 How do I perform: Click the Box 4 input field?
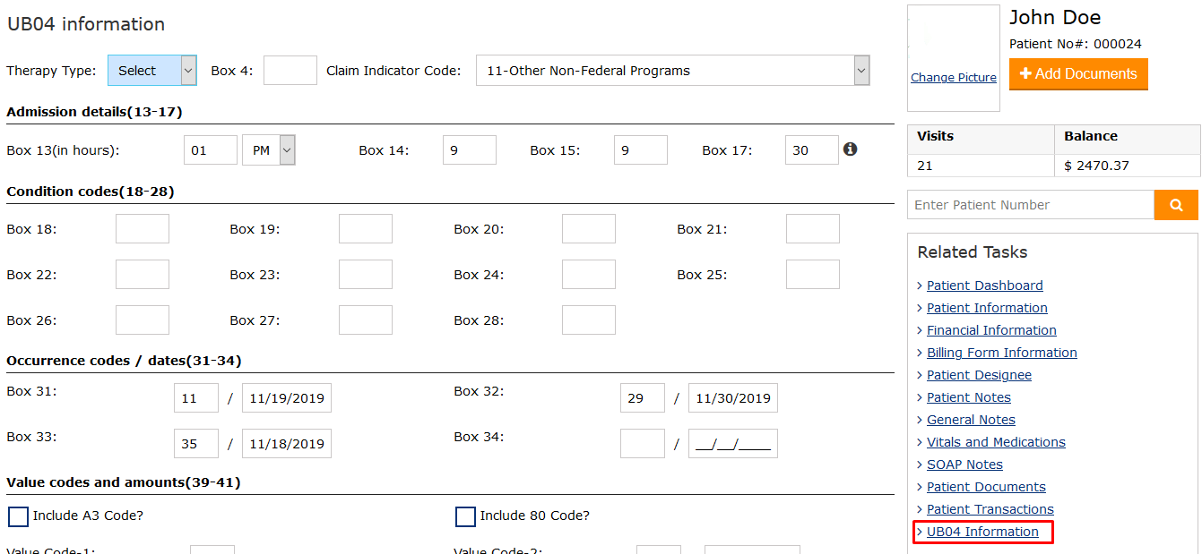(290, 71)
